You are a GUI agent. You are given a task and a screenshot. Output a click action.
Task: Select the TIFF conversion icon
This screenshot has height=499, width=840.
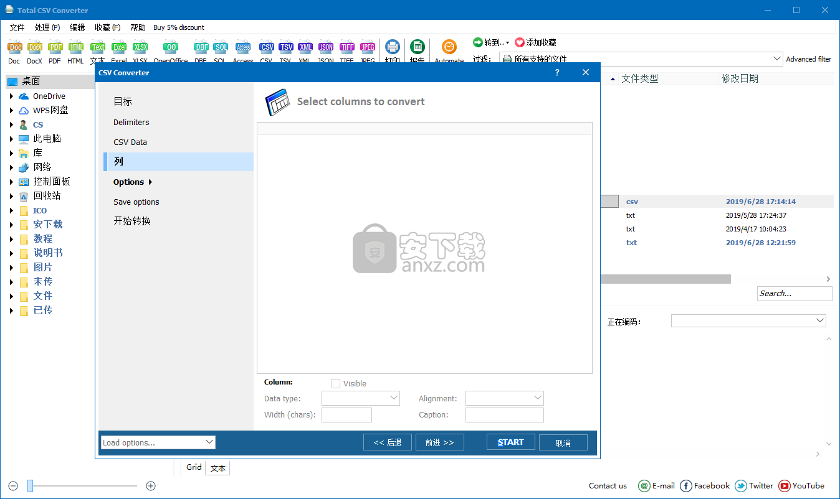coord(347,47)
